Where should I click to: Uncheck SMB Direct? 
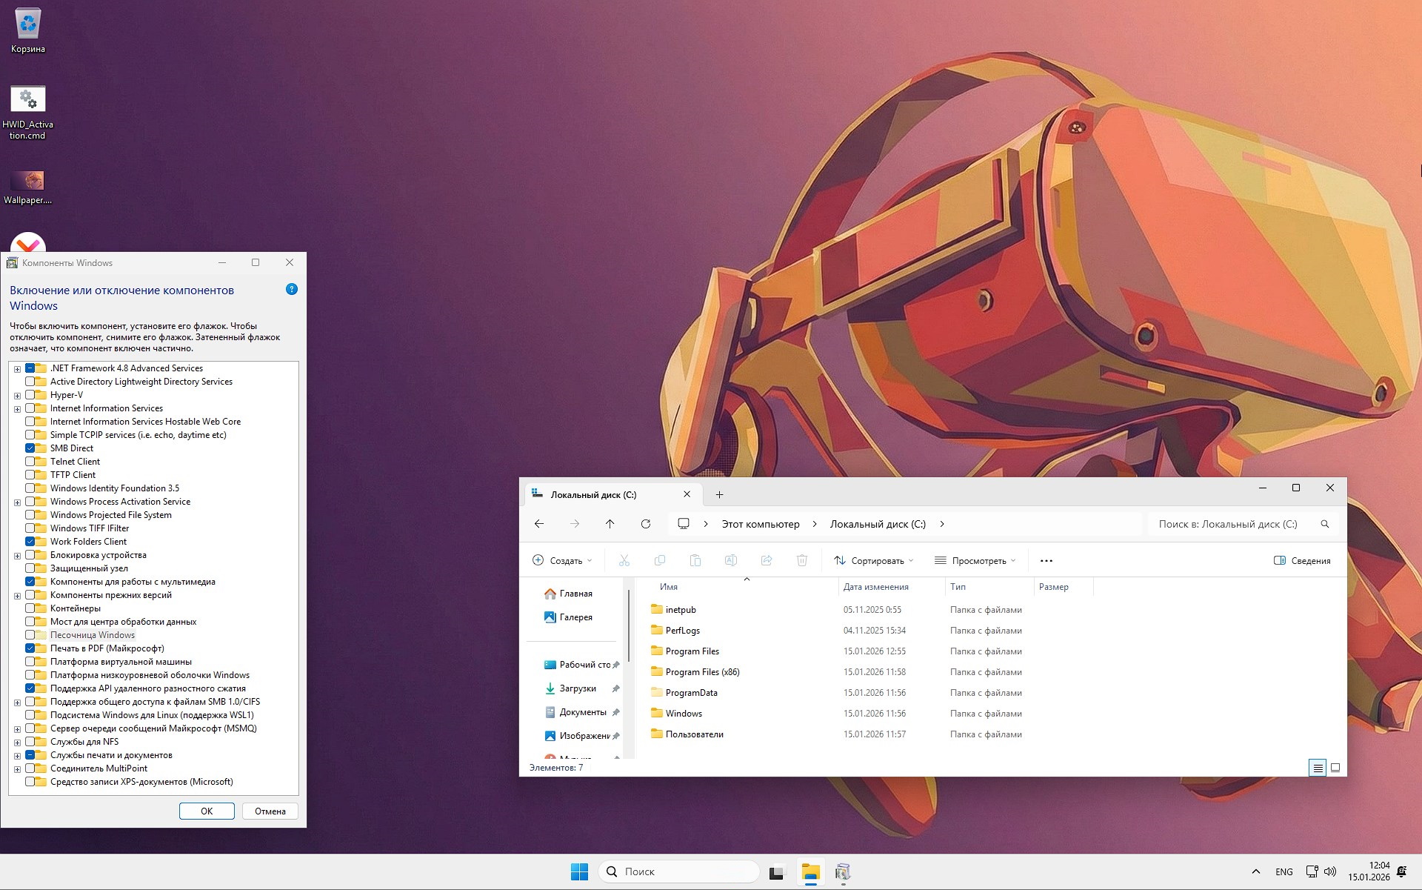click(x=30, y=448)
